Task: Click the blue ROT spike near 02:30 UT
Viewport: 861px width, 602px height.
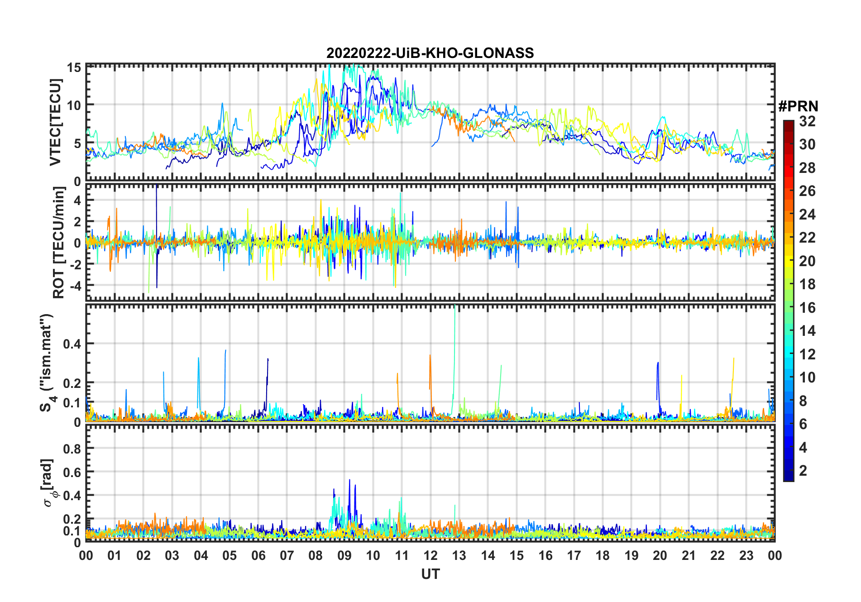Action: [157, 235]
